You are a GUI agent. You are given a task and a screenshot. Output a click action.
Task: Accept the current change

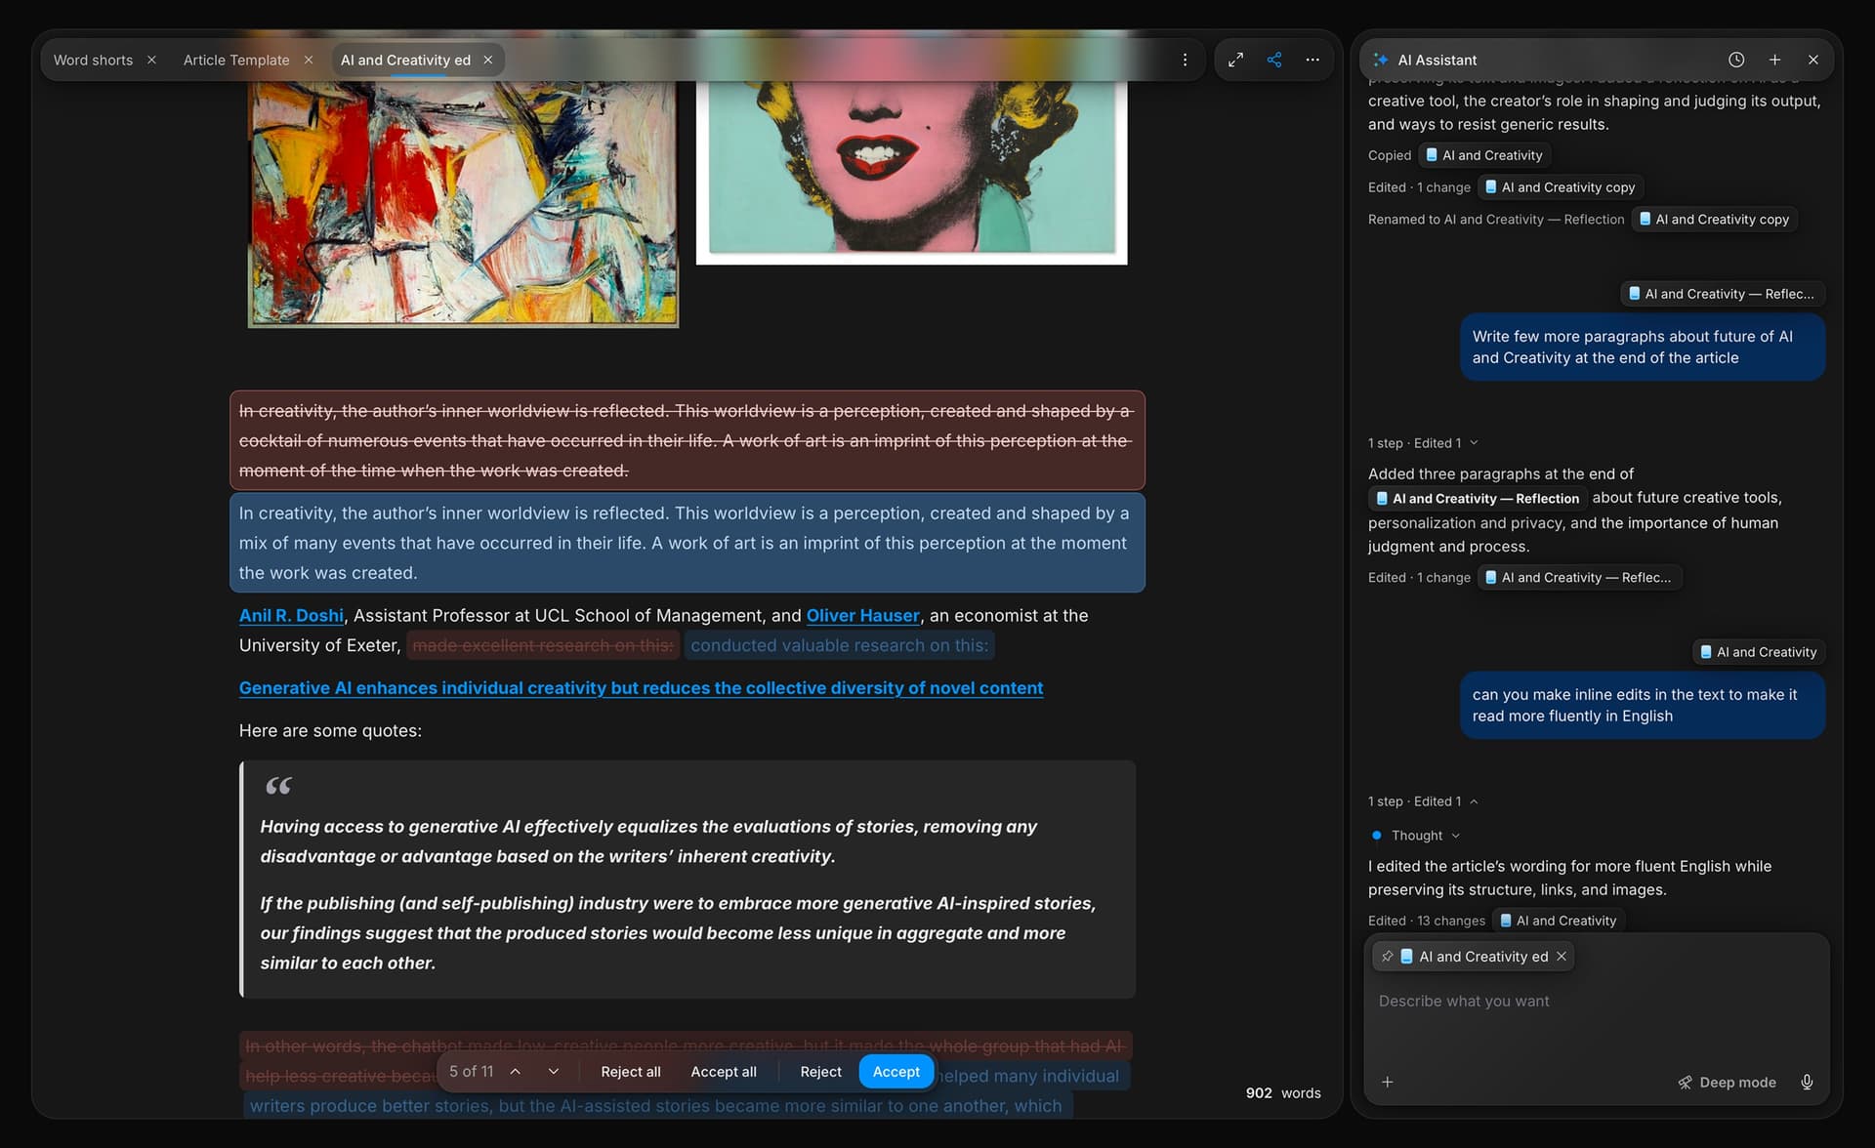tap(896, 1071)
